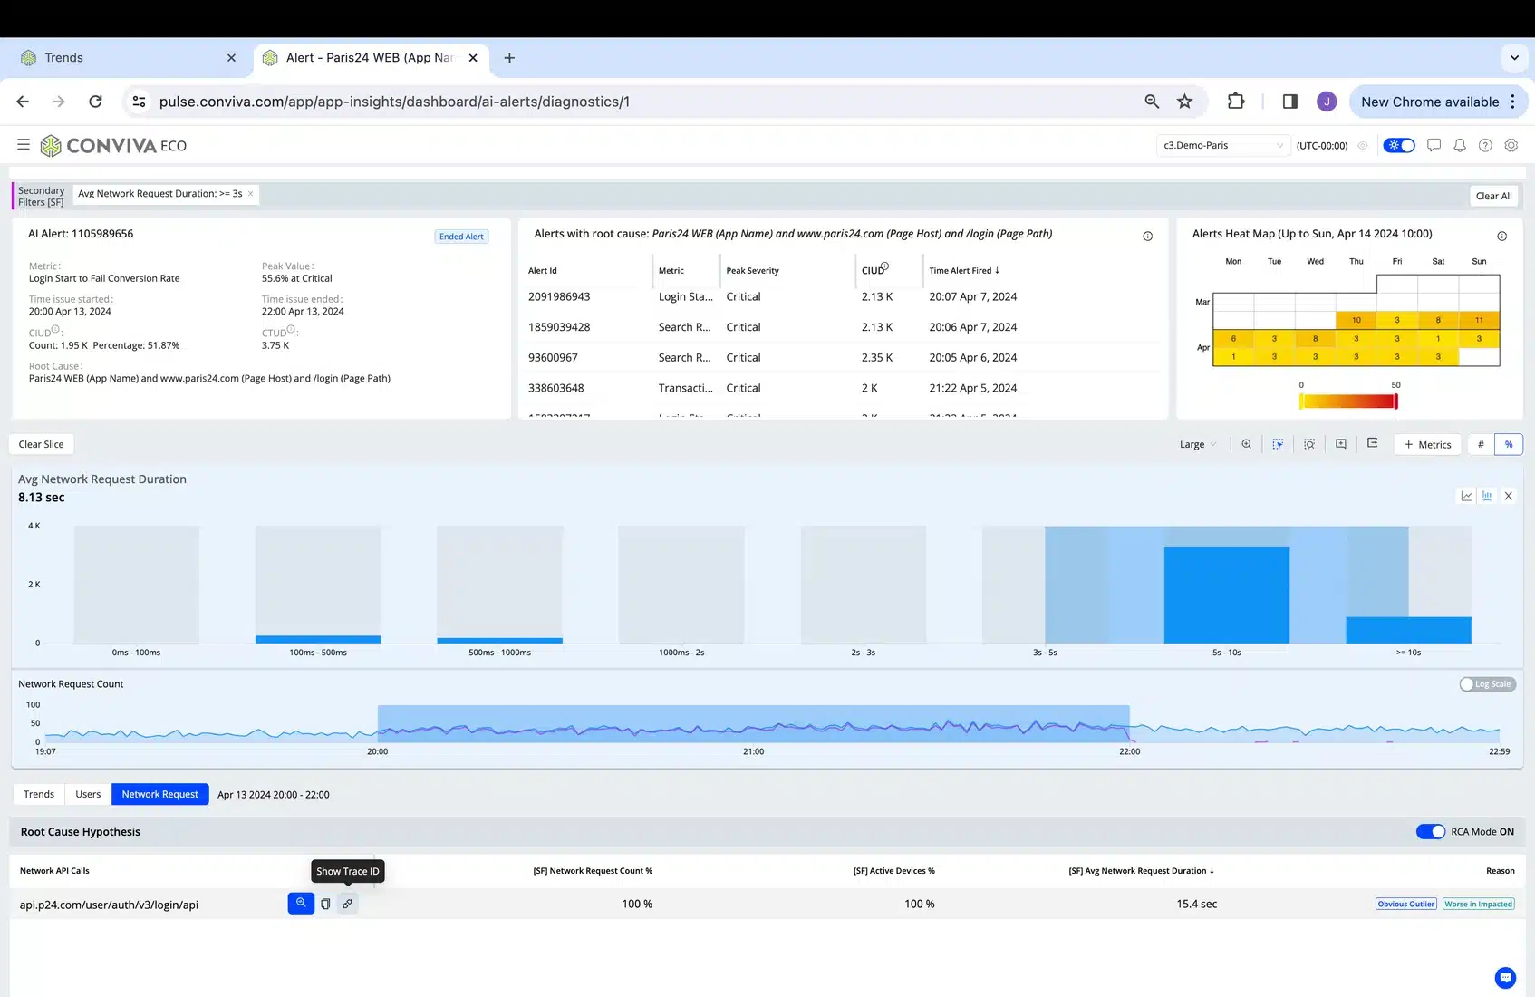The image size is (1535, 997).
Task: Open the hamburger navigation menu
Action: click(24, 145)
